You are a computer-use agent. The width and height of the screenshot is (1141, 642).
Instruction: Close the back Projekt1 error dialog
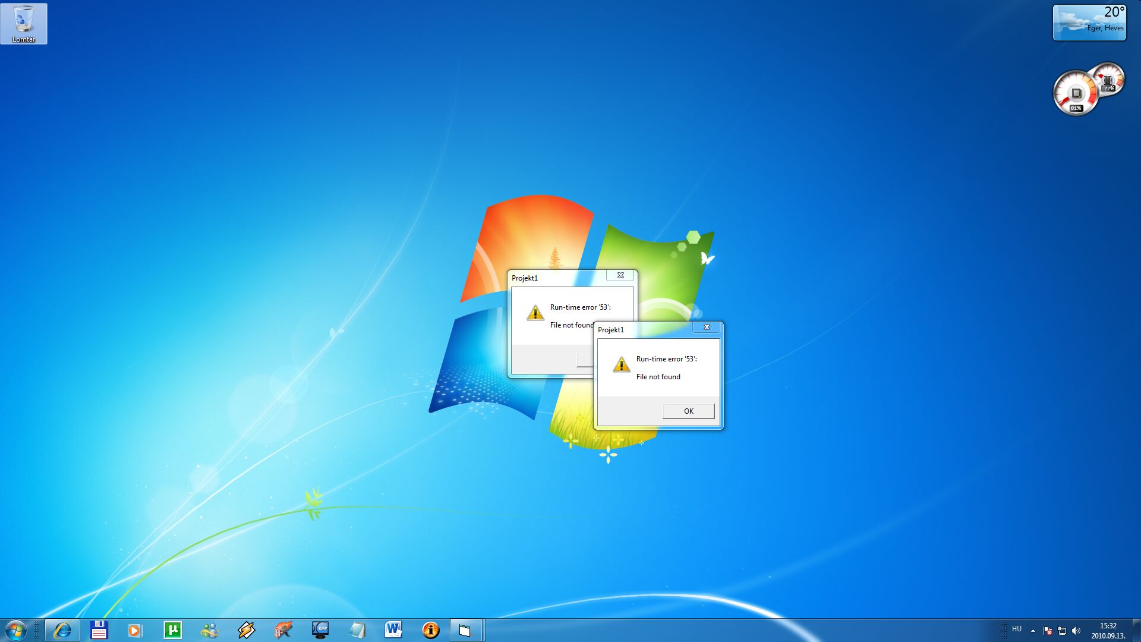click(620, 275)
